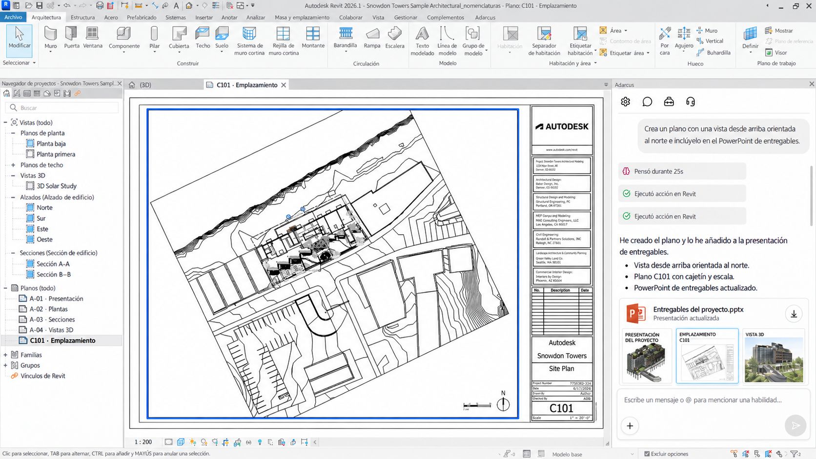Close the Navegador de proyectos panel
The width and height of the screenshot is (816, 459).
120,83
